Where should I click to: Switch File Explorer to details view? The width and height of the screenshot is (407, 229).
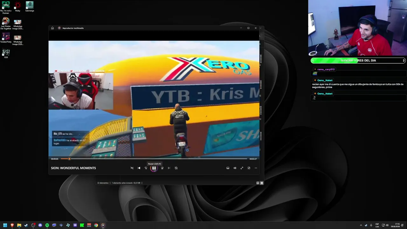258,183
